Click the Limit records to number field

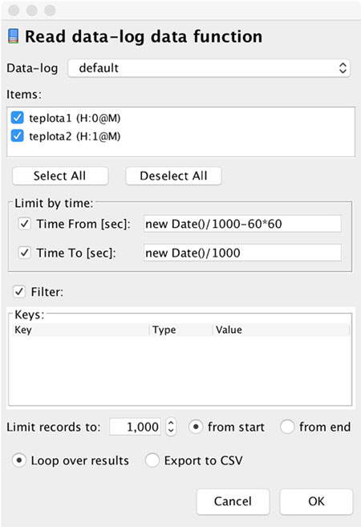coord(136,427)
